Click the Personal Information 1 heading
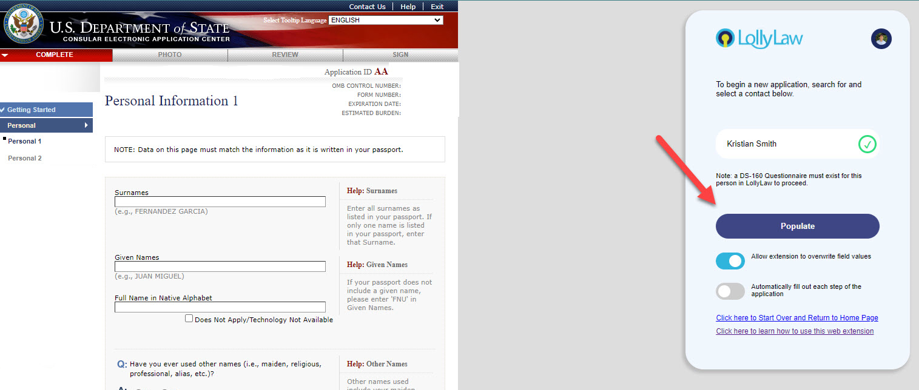Viewport: 919px width, 390px height. pyautogui.click(x=172, y=101)
